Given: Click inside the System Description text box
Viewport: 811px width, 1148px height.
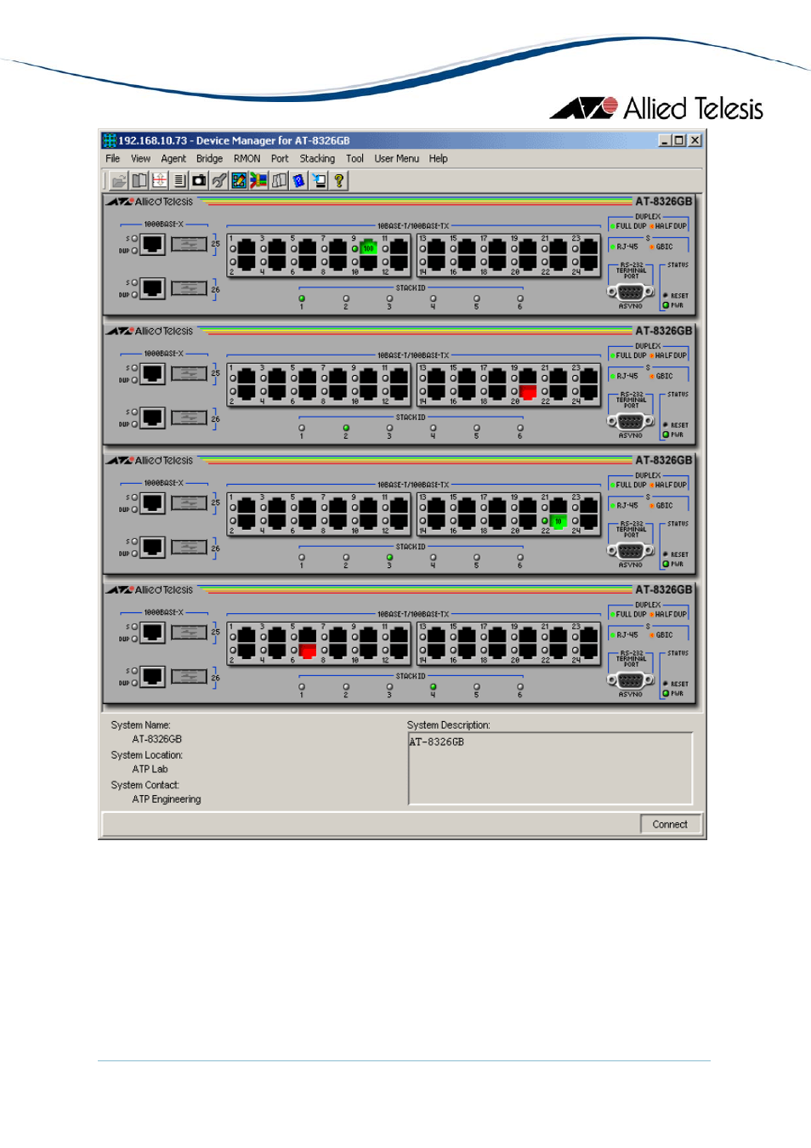Looking at the screenshot, I should 550,769.
